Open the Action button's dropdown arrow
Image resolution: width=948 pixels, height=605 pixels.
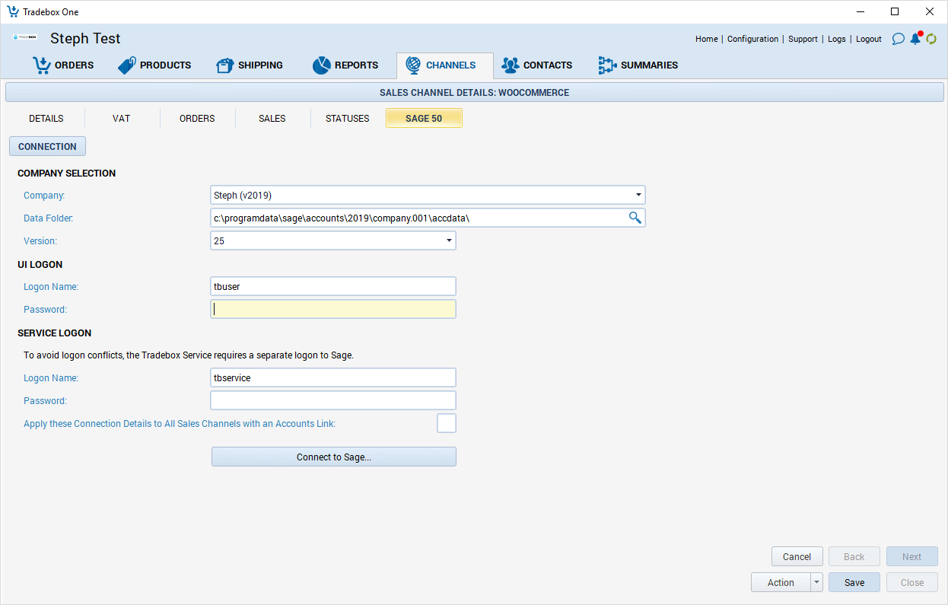coord(815,581)
